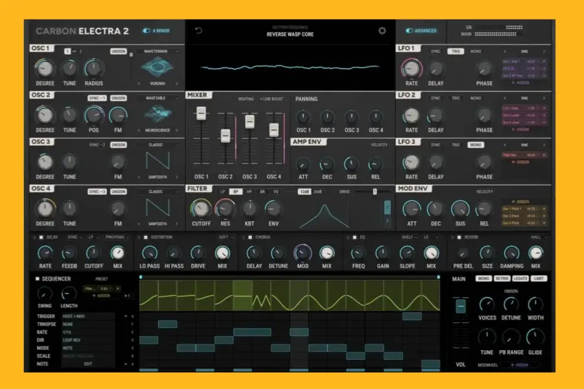Open OSC 2 WAVETABLE type dropdown
The width and height of the screenshot is (584, 389).
pos(157,99)
